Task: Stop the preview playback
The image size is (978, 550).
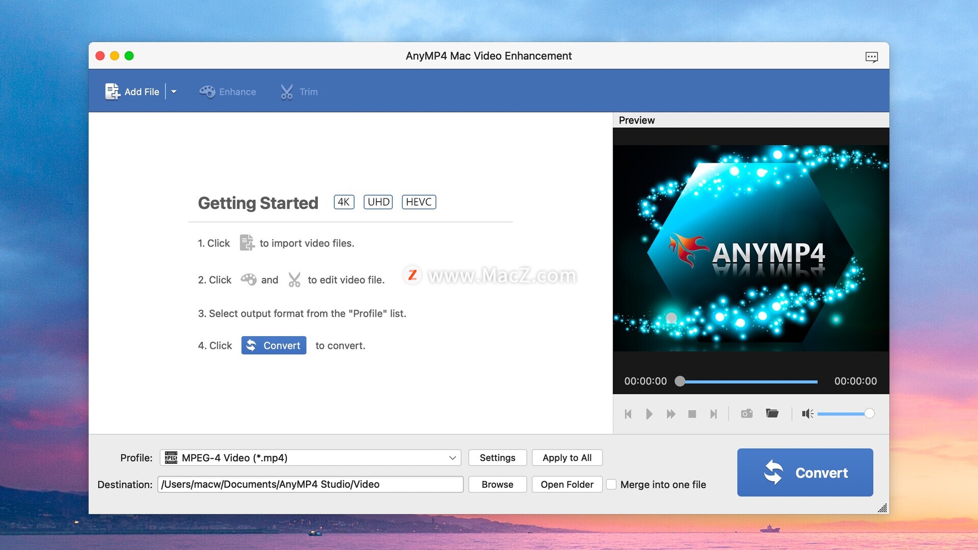Action: 692,414
